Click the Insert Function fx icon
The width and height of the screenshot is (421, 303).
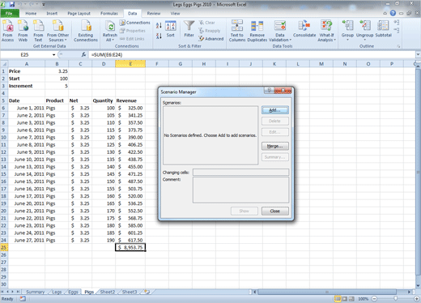(83, 55)
